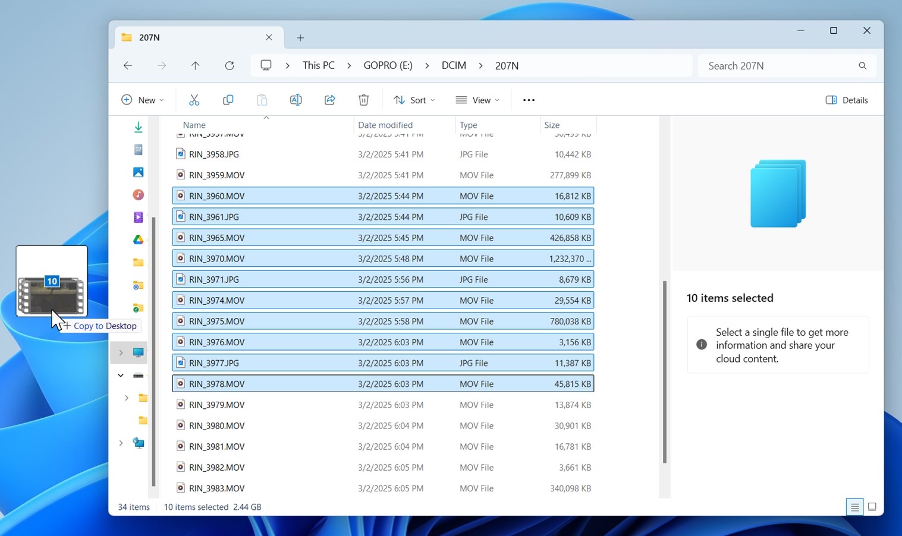
Task: Select file RIN_3958.JPG
Action: coord(383,154)
